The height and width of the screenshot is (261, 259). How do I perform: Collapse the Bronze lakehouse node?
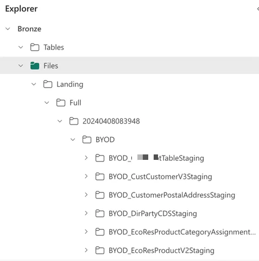tap(8, 29)
